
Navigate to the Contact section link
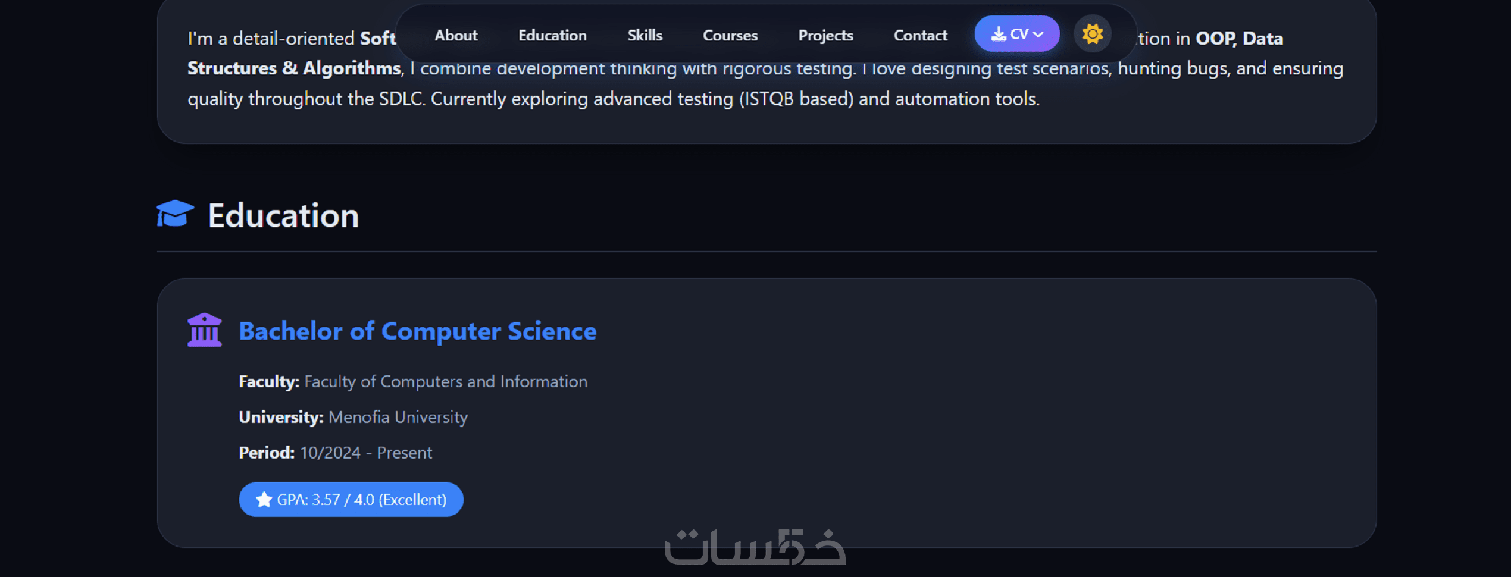click(x=920, y=35)
